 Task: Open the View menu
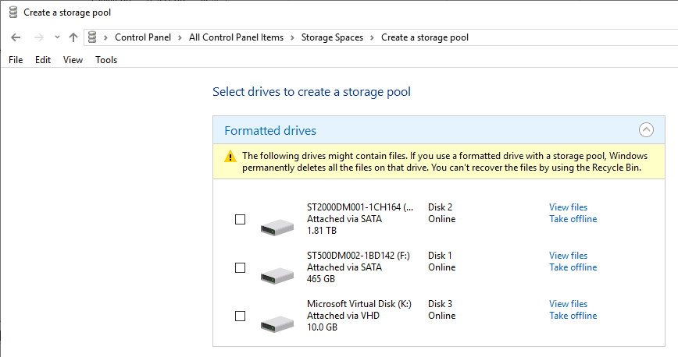tap(73, 60)
